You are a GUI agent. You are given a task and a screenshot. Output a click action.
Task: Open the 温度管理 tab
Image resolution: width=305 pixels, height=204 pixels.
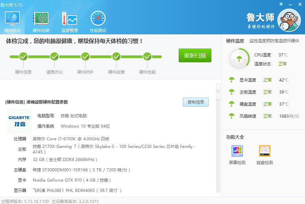click(x=70, y=22)
